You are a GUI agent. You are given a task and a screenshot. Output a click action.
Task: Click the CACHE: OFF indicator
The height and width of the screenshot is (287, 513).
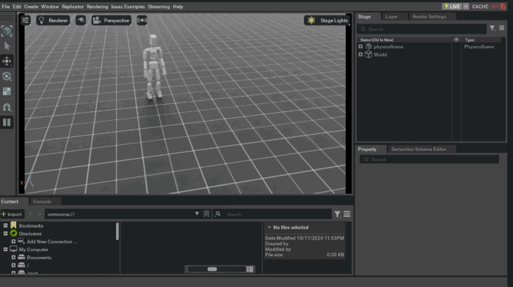(489, 7)
